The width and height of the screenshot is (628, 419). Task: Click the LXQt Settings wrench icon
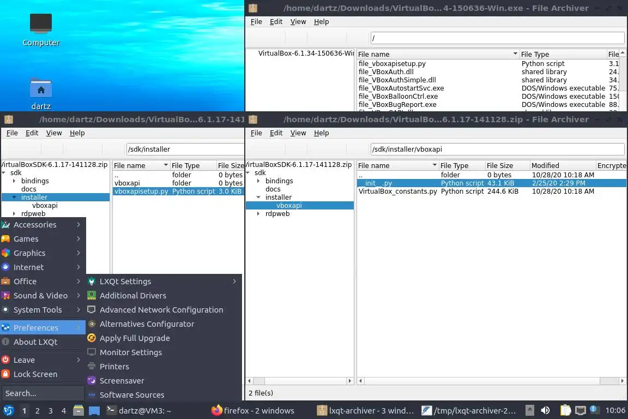[x=92, y=282]
